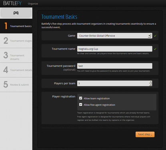Open the Game dropdown arrow

(150, 36)
